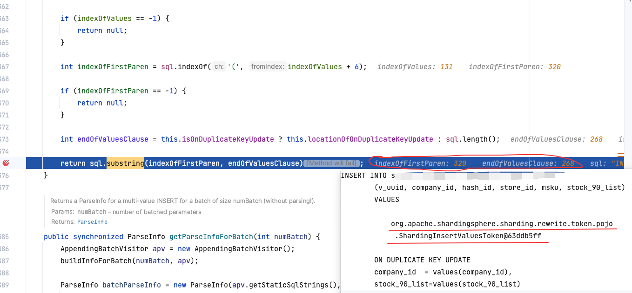Click the company_id = values(company_id) line
Image resolution: width=632 pixels, height=293 pixels.
click(x=443, y=272)
